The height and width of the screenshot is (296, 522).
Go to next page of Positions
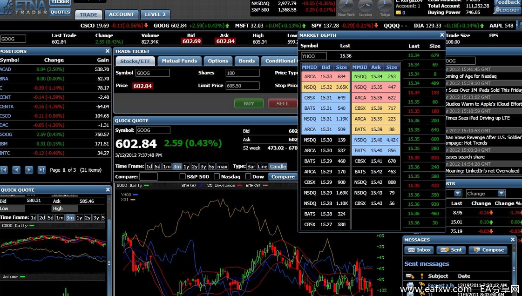pos(29,170)
